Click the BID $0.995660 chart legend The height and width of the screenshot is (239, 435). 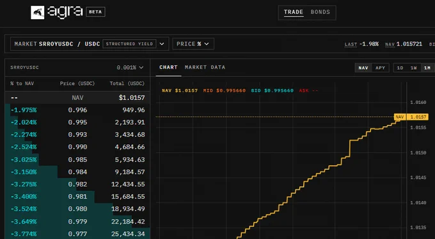pyautogui.click(x=272, y=90)
